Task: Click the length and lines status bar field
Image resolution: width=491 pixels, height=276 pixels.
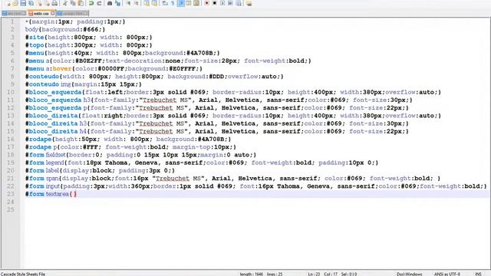Action: point(261,274)
